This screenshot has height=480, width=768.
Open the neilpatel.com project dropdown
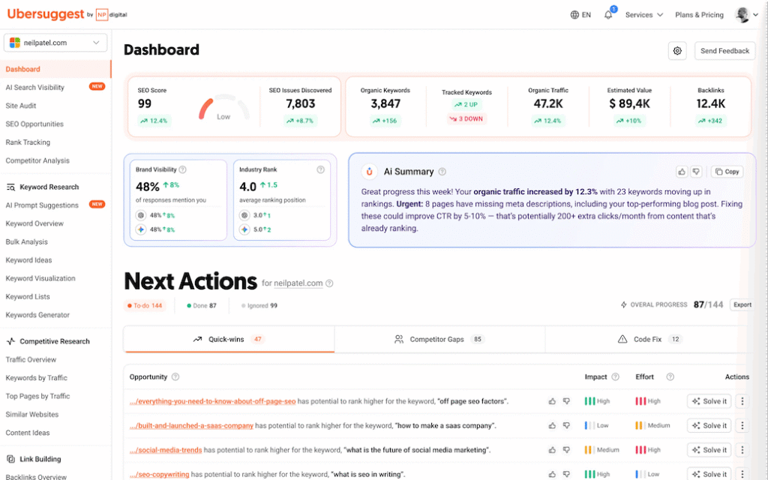pyautogui.click(x=55, y=43)
